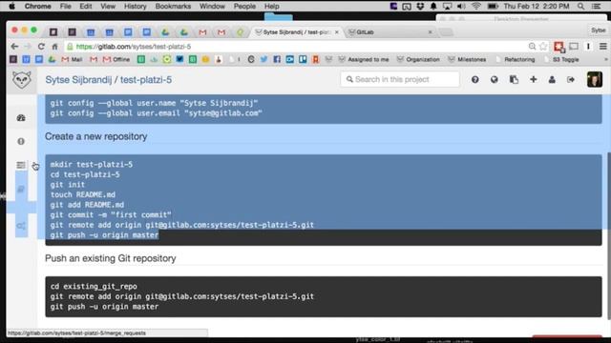
Task: Open the list lines icon in sidebar
Action: coord(21,165)
